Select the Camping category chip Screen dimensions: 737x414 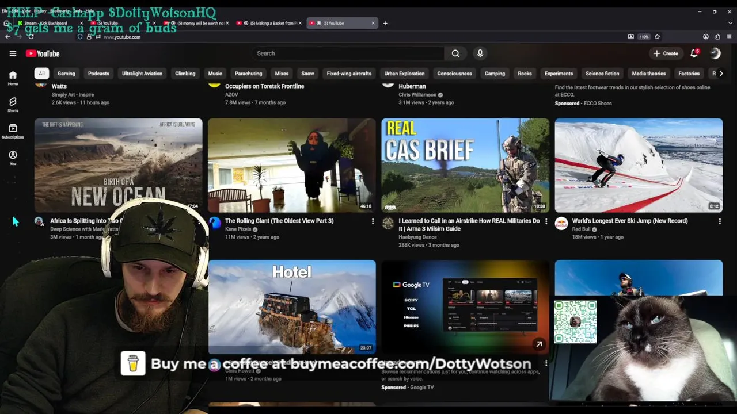(x=495, y=74)
